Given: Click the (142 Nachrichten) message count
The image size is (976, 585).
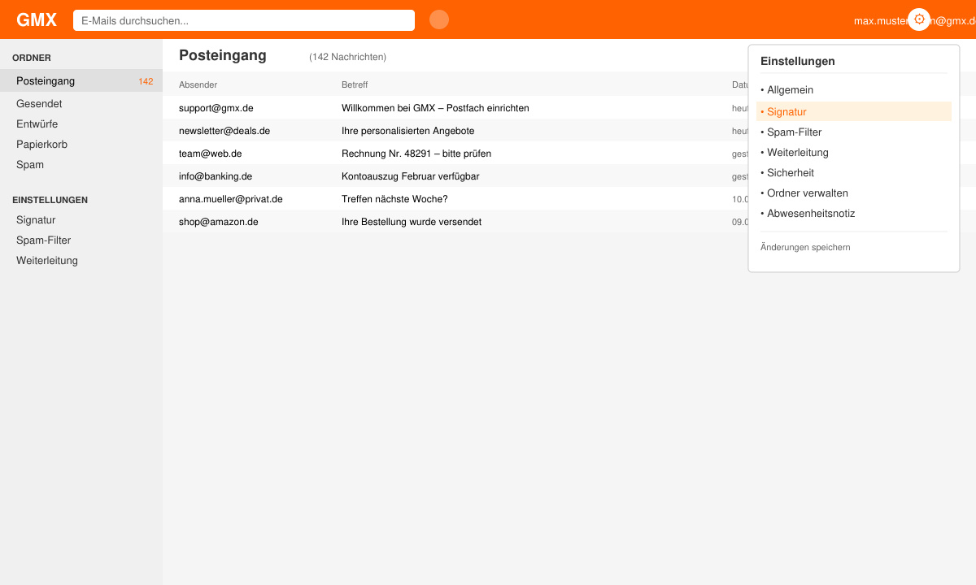Looking at the screenshot, I should 347,57.
